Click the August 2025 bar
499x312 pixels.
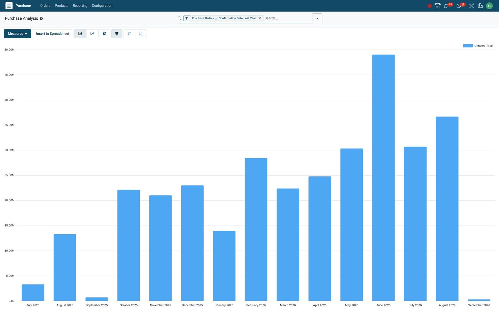click(x=65, y=268)
